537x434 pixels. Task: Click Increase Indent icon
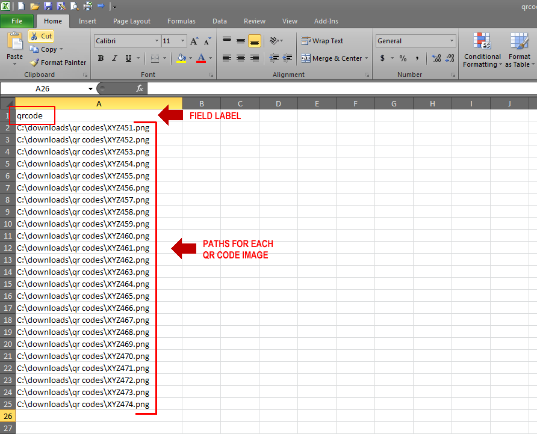[287, 58]
